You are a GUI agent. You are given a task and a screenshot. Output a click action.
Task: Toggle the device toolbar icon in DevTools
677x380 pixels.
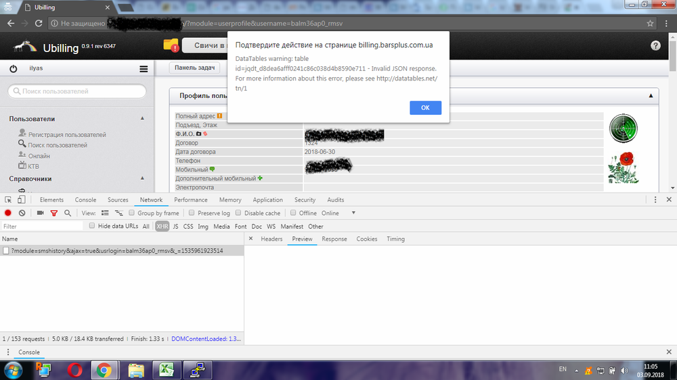(x=22, y=200)
